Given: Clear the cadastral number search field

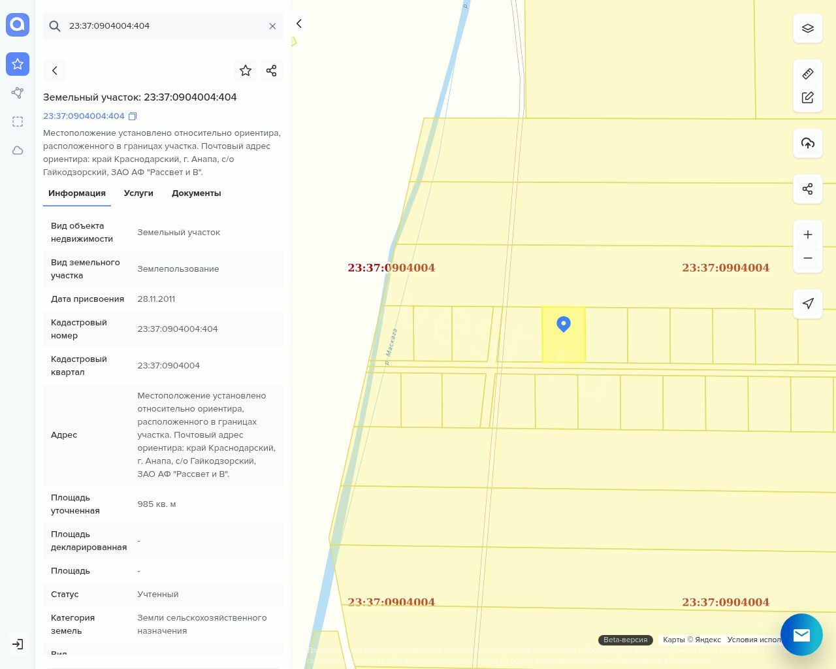Looking at the screenshot, I should pyautogui.click(x=272, y=26).
